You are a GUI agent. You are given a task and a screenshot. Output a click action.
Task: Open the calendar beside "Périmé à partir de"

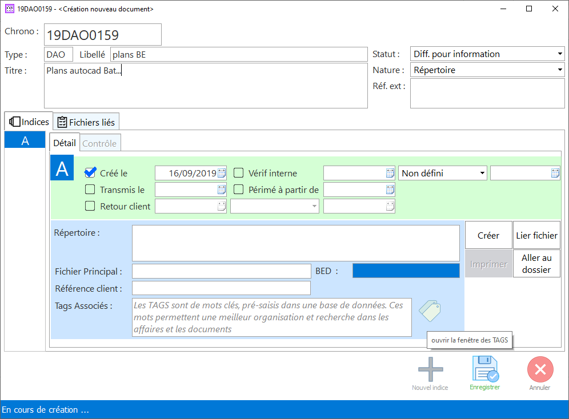coord(389,189)
